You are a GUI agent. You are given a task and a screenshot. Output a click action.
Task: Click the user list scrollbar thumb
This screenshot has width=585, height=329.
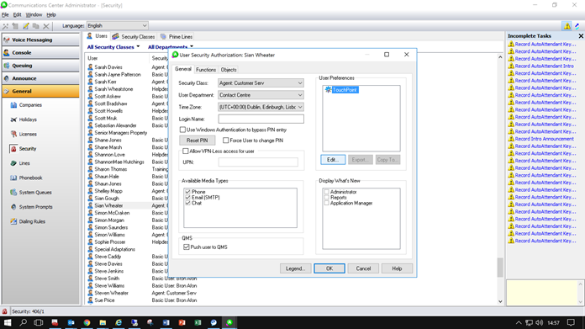(500, 267)
